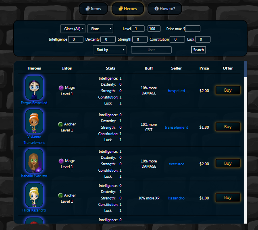Switch to the Items tab

pos(93,8)
